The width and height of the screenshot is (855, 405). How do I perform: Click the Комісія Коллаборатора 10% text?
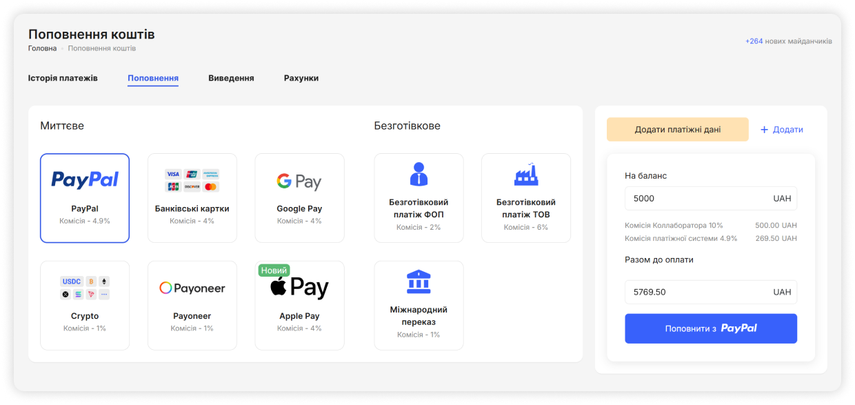point(674,226)
